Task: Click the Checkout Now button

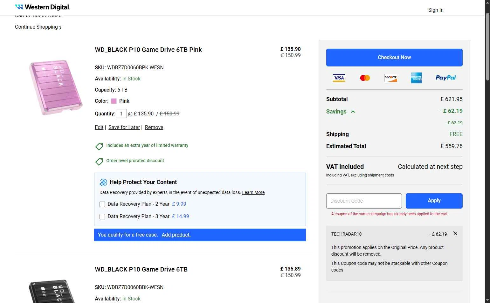Action: click(394, 58)
